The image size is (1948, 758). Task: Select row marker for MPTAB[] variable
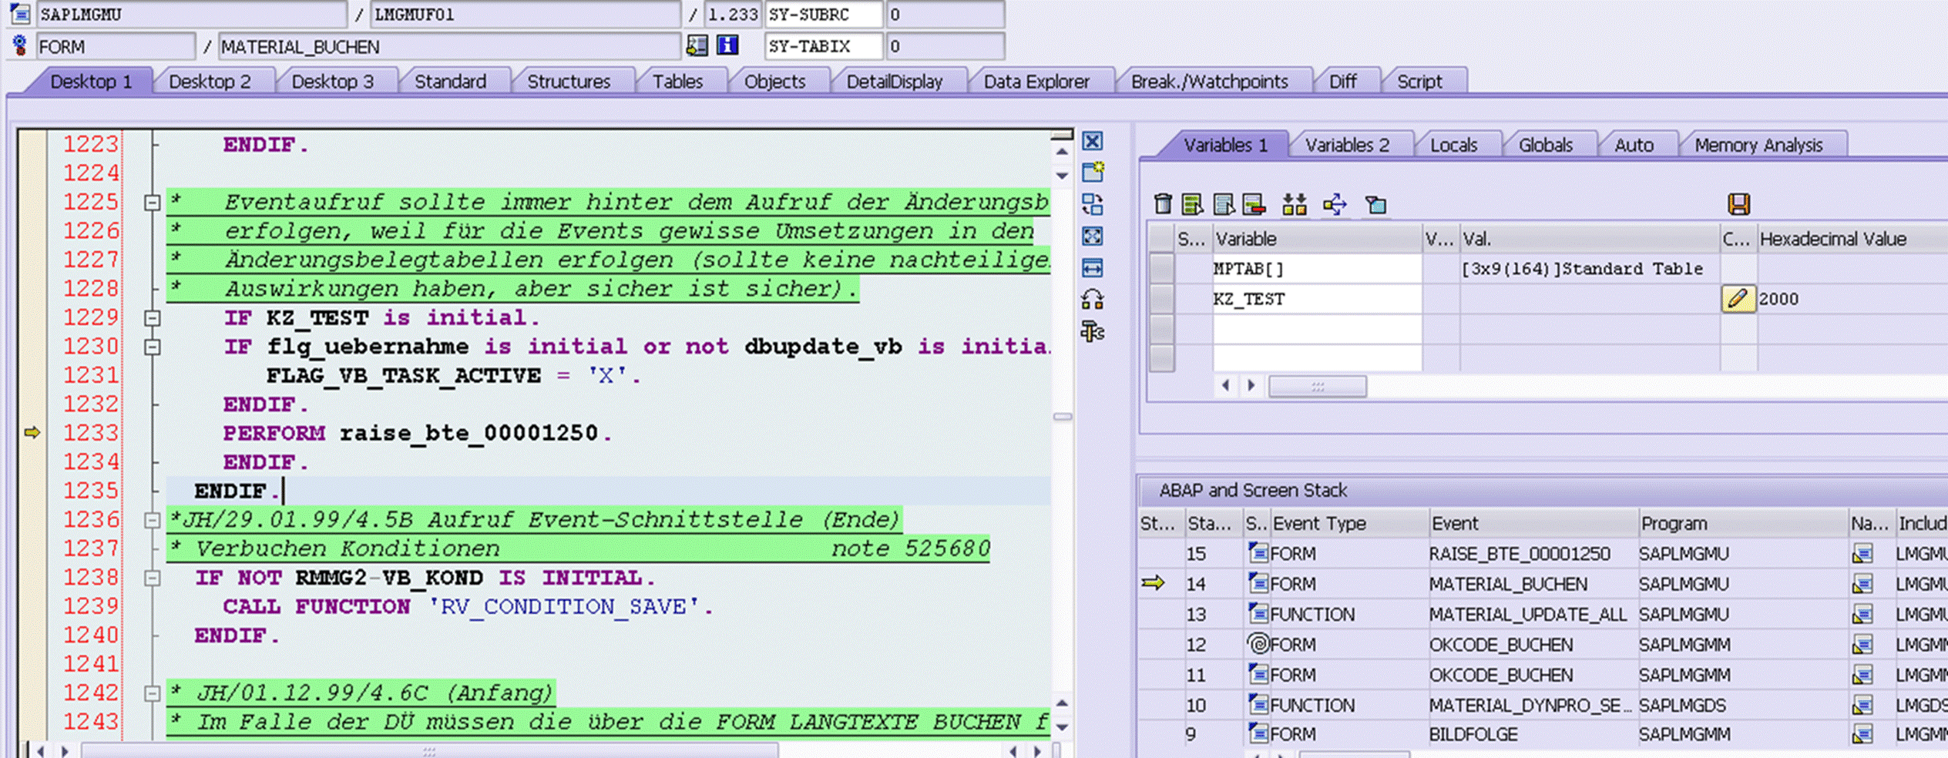[1161, 269]
